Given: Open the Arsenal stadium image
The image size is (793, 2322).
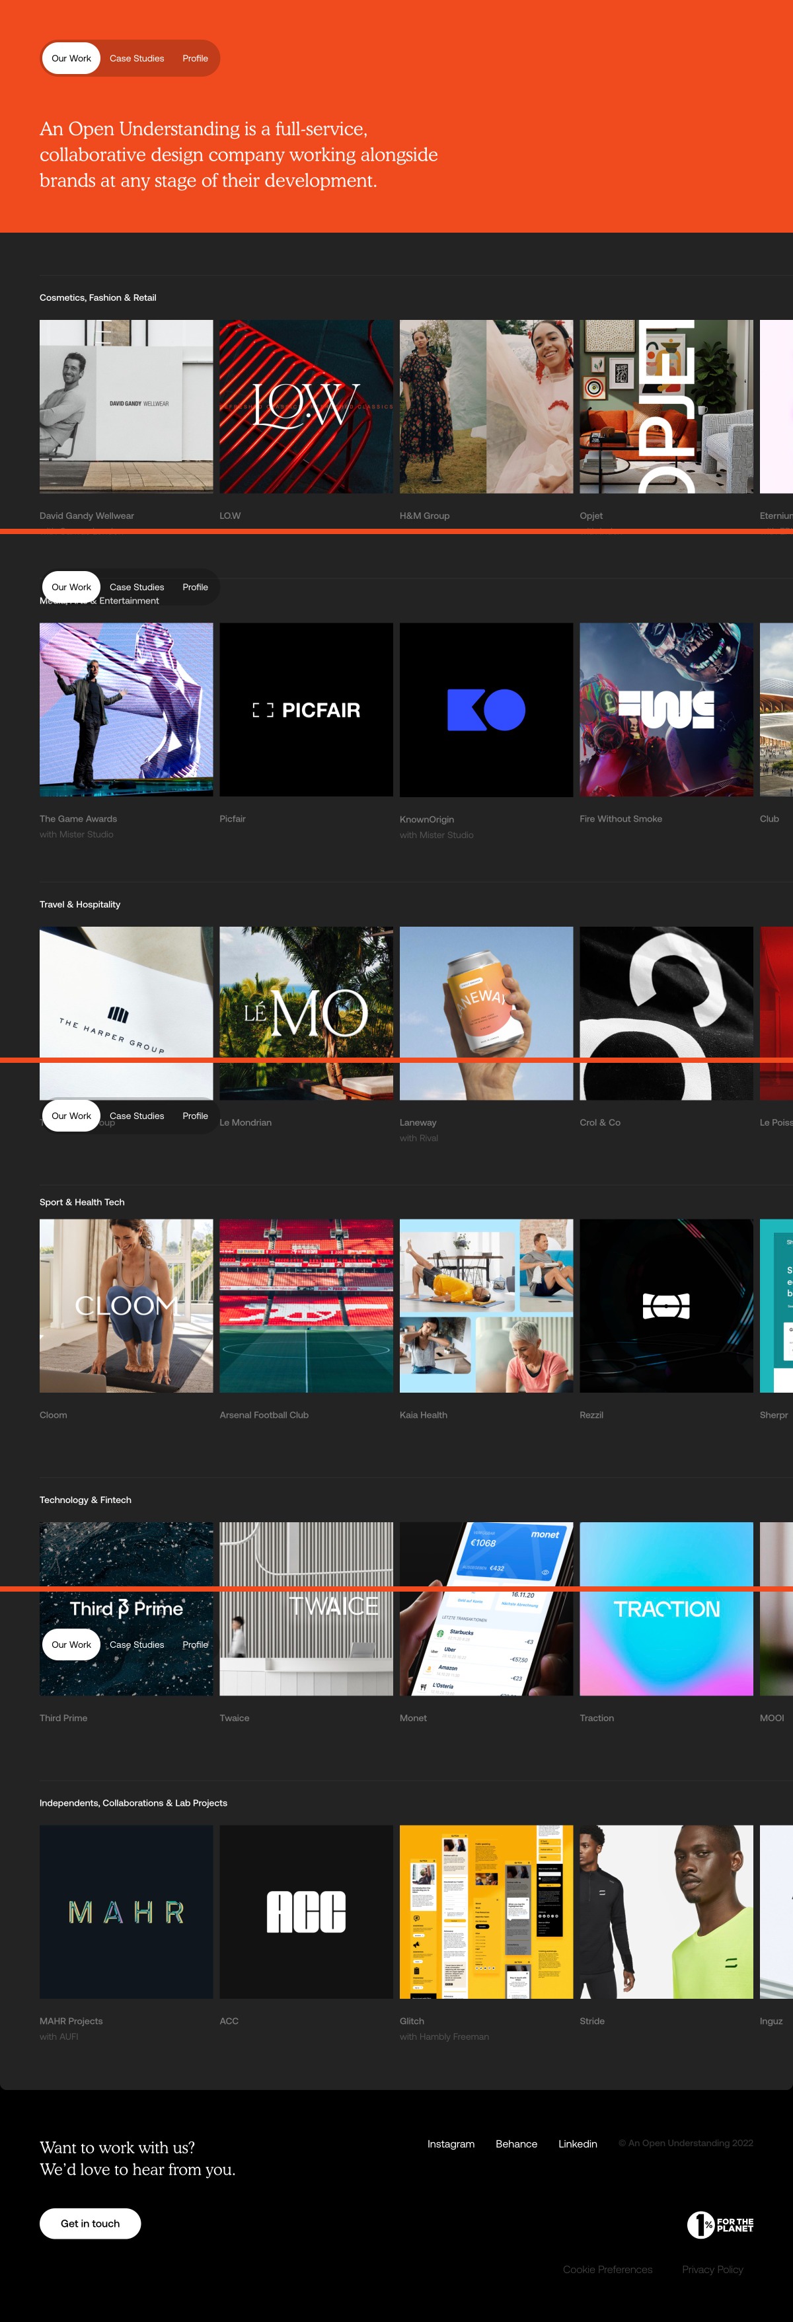Looking at the screenshot, I should point(307,1306).
